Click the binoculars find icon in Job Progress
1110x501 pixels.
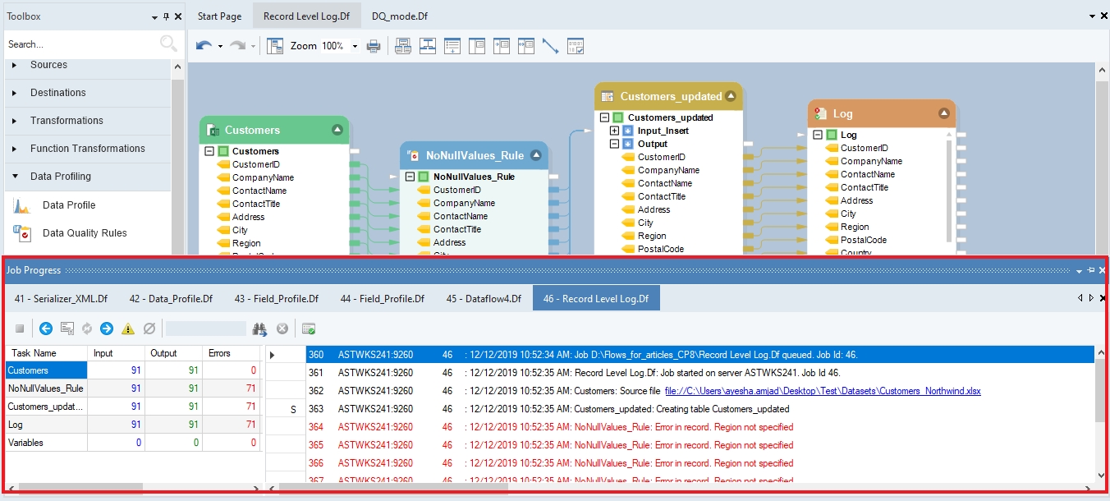pos(260,329)
